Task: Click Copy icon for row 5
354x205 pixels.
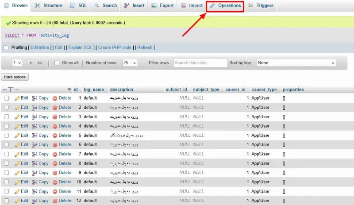Action: tap(35, 135)
